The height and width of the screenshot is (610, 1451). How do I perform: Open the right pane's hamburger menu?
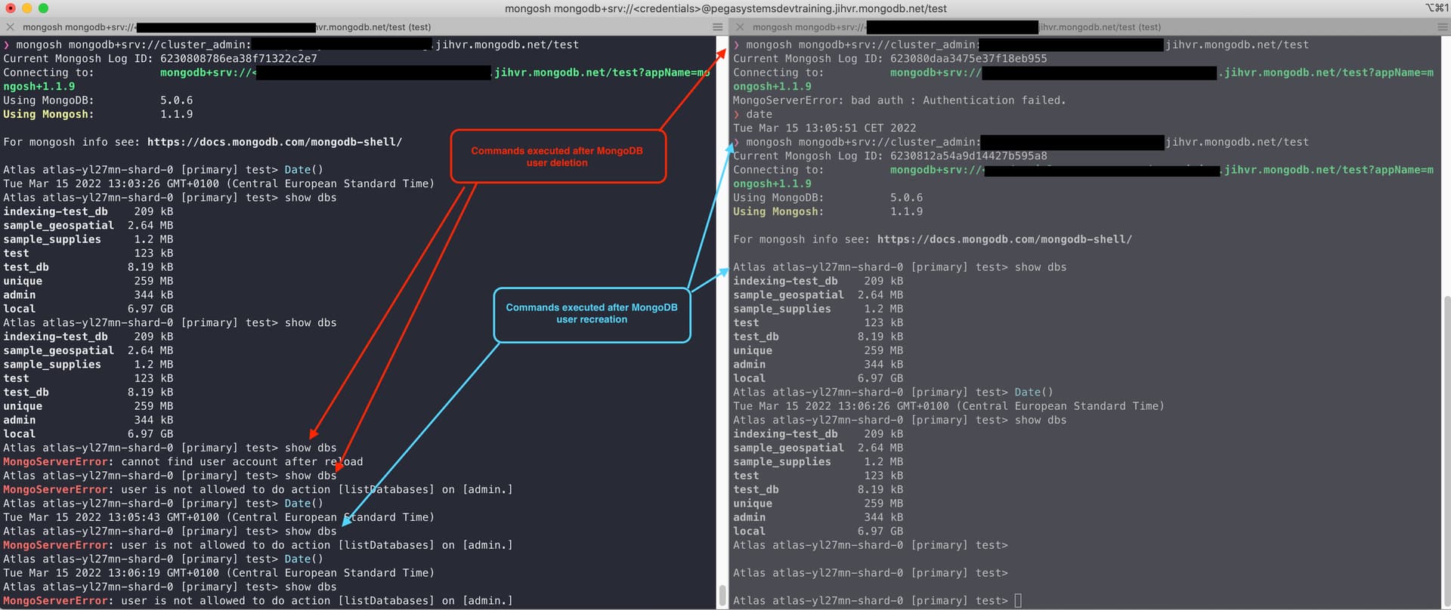tap(1443, 27)
